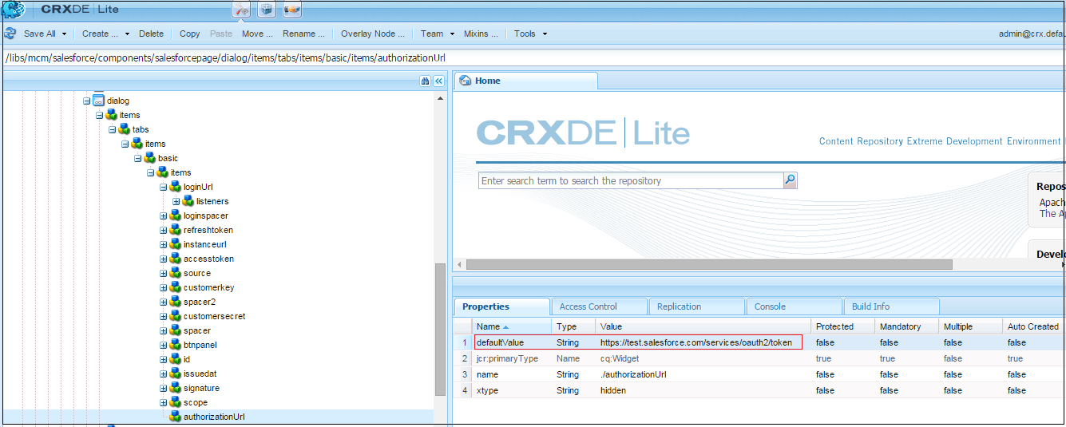The width and height of the screenshot is (1066, 427).
Task: Click the customerkey node icon
Action: 176,287
